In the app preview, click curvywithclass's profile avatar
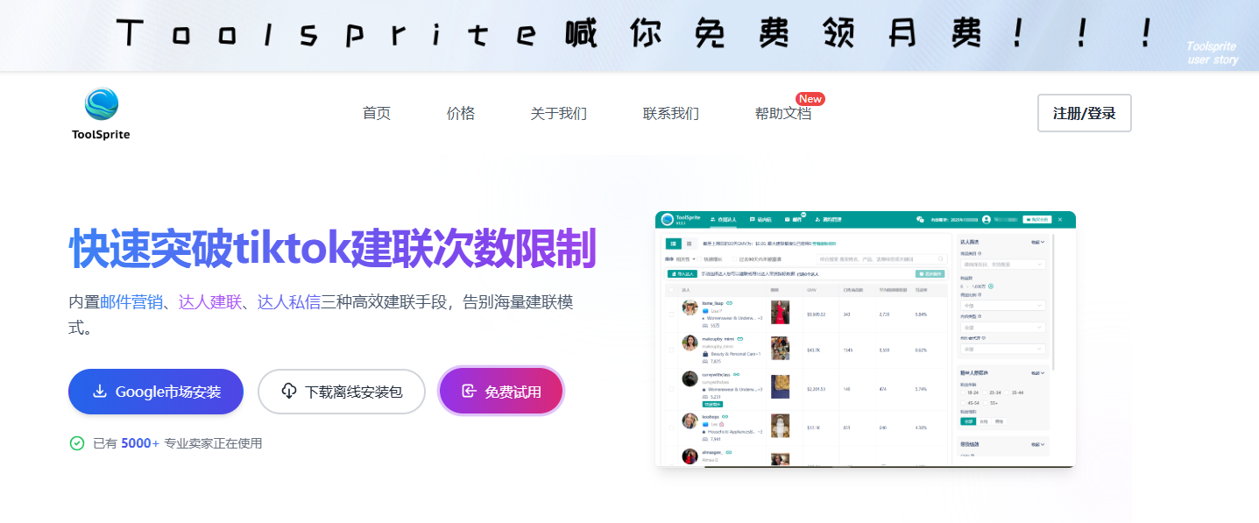 [x=690, y=378]
